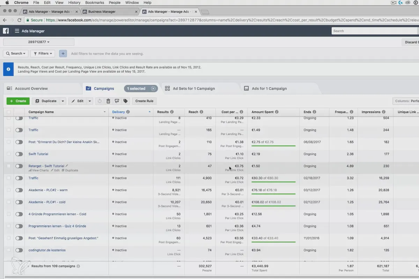Toggle on the Swift Tutorial campaign switch

[x=19, y=154]
